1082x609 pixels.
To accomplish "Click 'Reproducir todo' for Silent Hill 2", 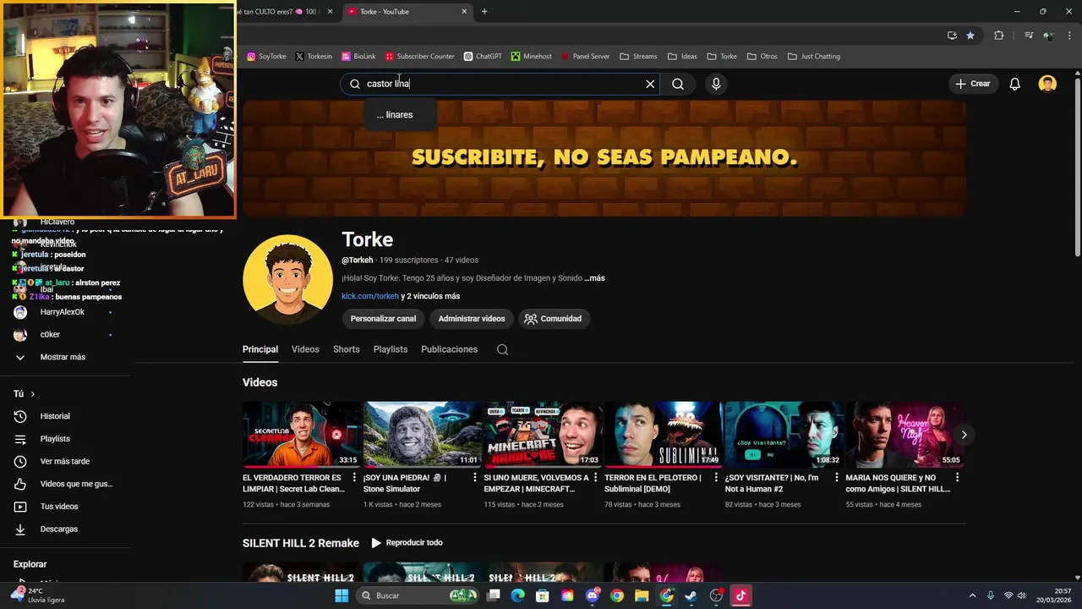I will coord(407,543).
